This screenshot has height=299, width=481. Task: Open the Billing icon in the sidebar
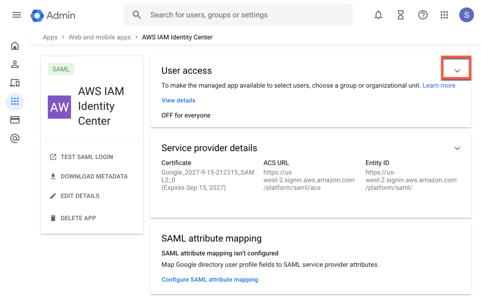pyautogui.click(x=15, y=120)
